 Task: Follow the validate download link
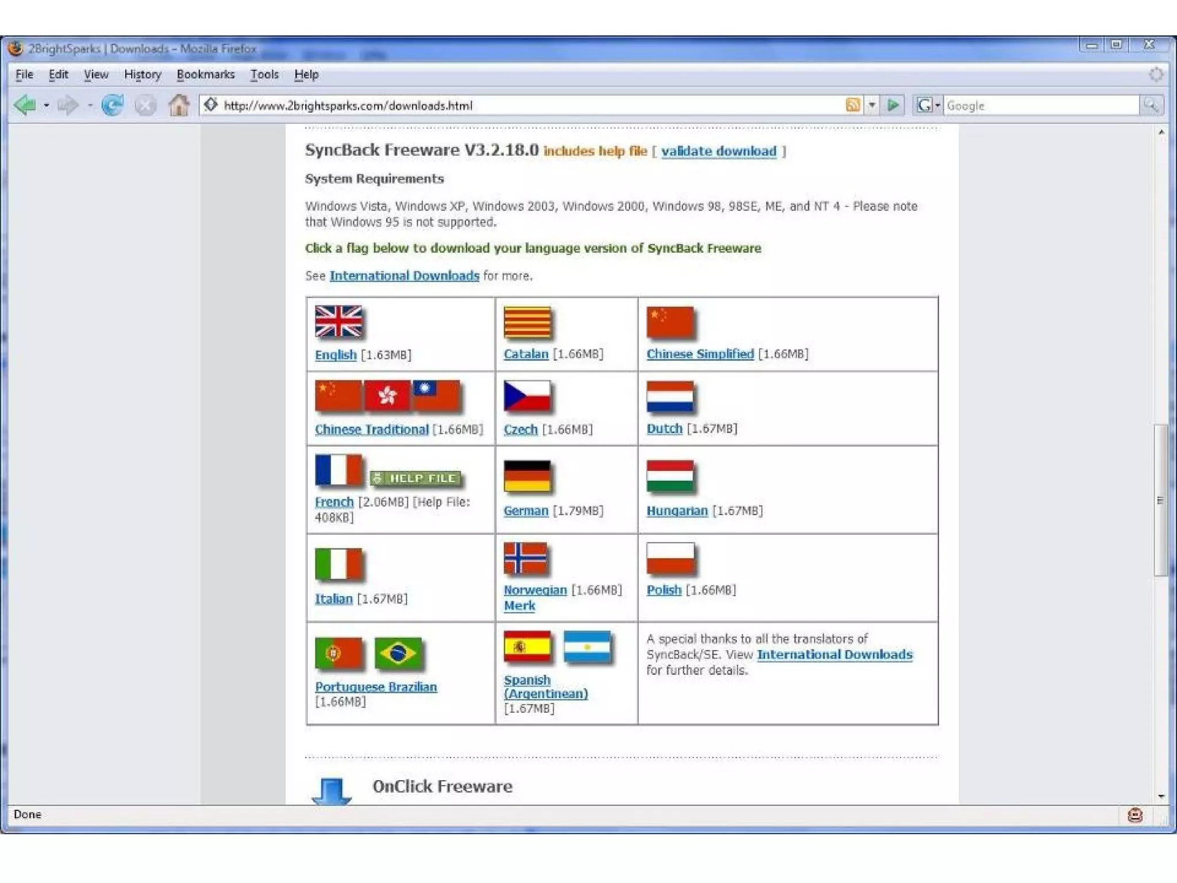[718, 151]
